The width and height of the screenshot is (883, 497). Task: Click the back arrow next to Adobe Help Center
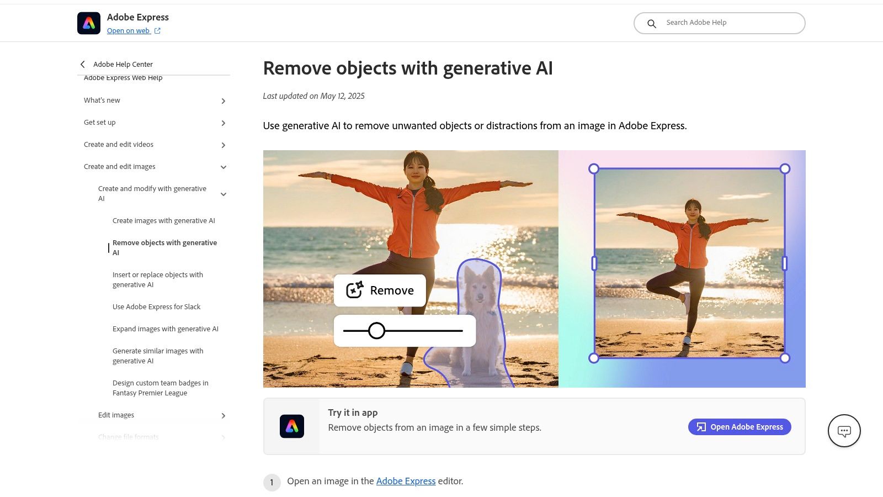[83, 64]
